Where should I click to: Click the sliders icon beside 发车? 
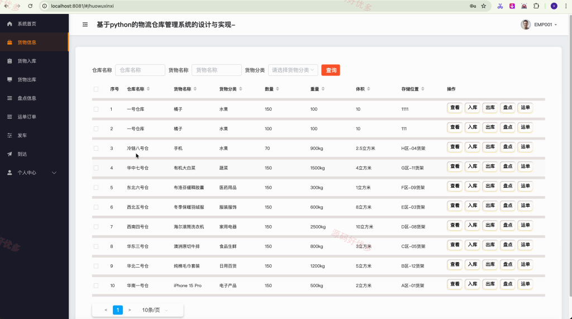coord(9,135)
